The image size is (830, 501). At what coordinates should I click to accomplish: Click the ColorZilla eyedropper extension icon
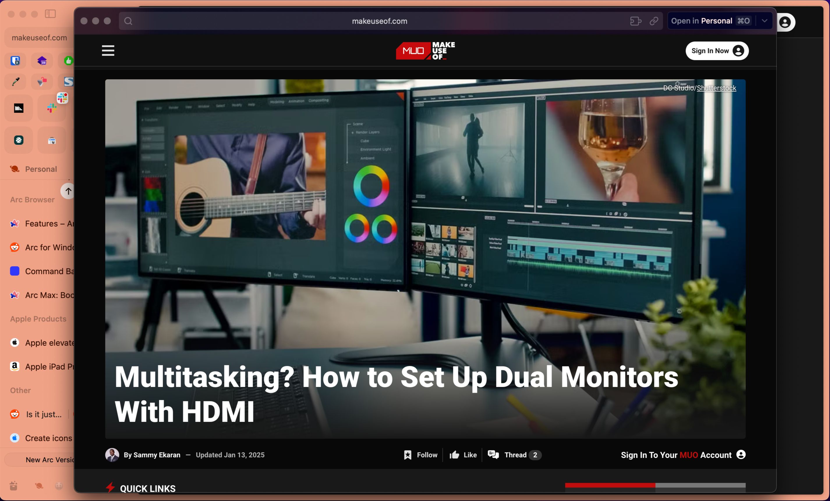[15, 81]
